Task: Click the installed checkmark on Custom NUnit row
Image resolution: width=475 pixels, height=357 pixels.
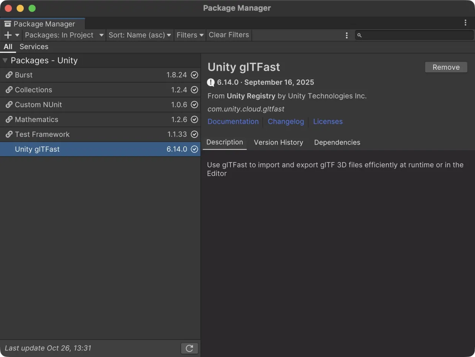Action: 194,105
